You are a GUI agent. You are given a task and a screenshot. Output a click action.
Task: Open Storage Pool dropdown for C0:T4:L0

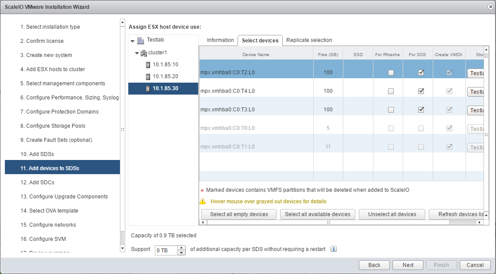[x=476, y=91]
